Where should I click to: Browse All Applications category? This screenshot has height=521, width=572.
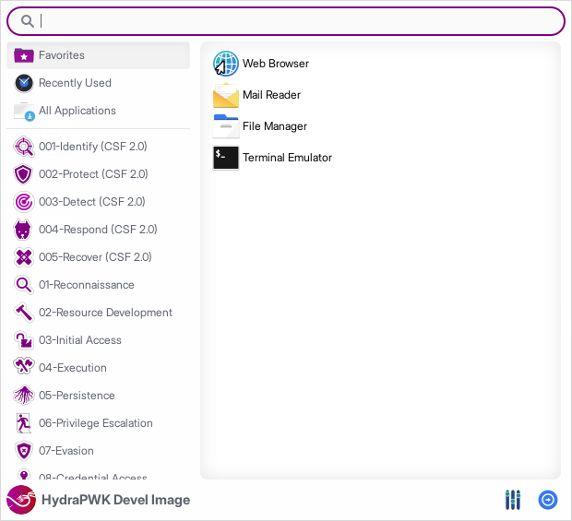(x=98, y=111)
